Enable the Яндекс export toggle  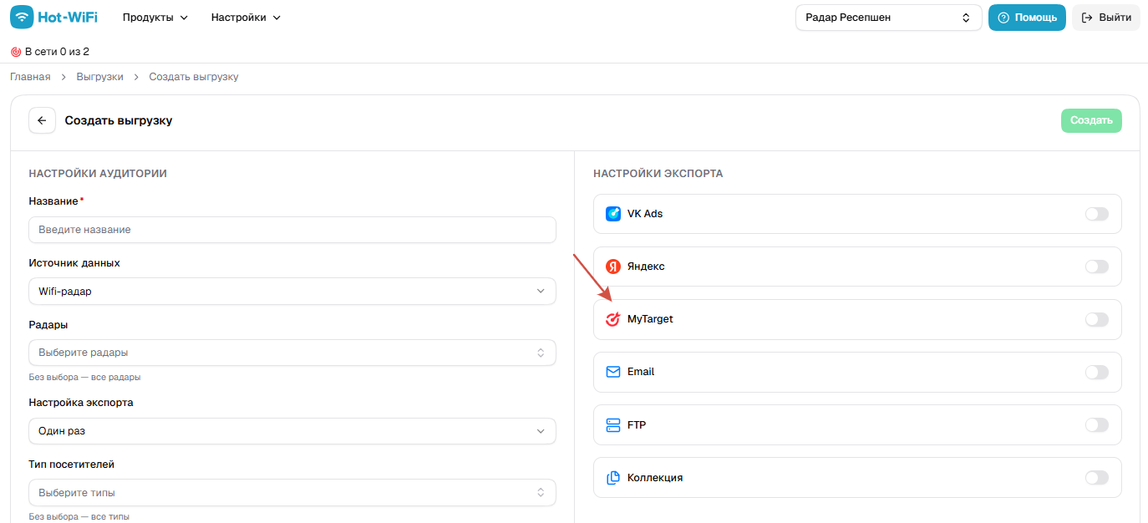(1097, 267)
